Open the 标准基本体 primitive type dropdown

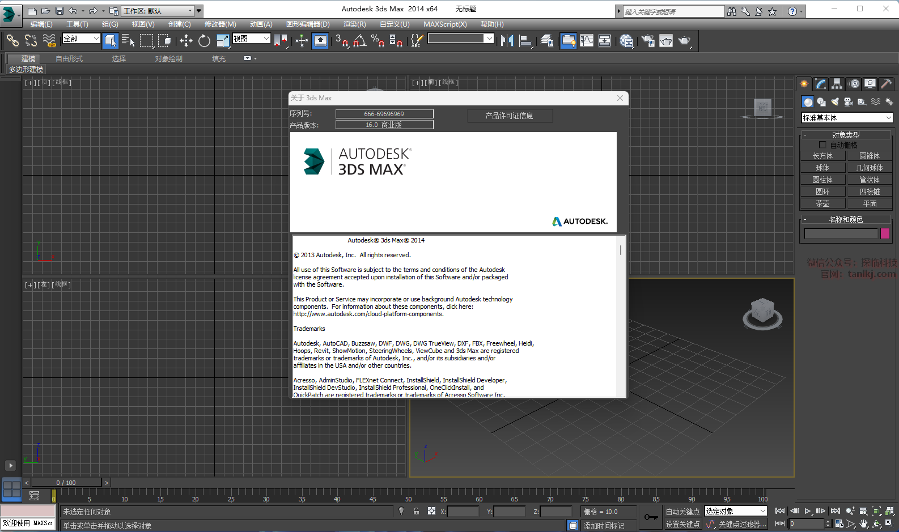pyautogui.click(x=847, y=118)
